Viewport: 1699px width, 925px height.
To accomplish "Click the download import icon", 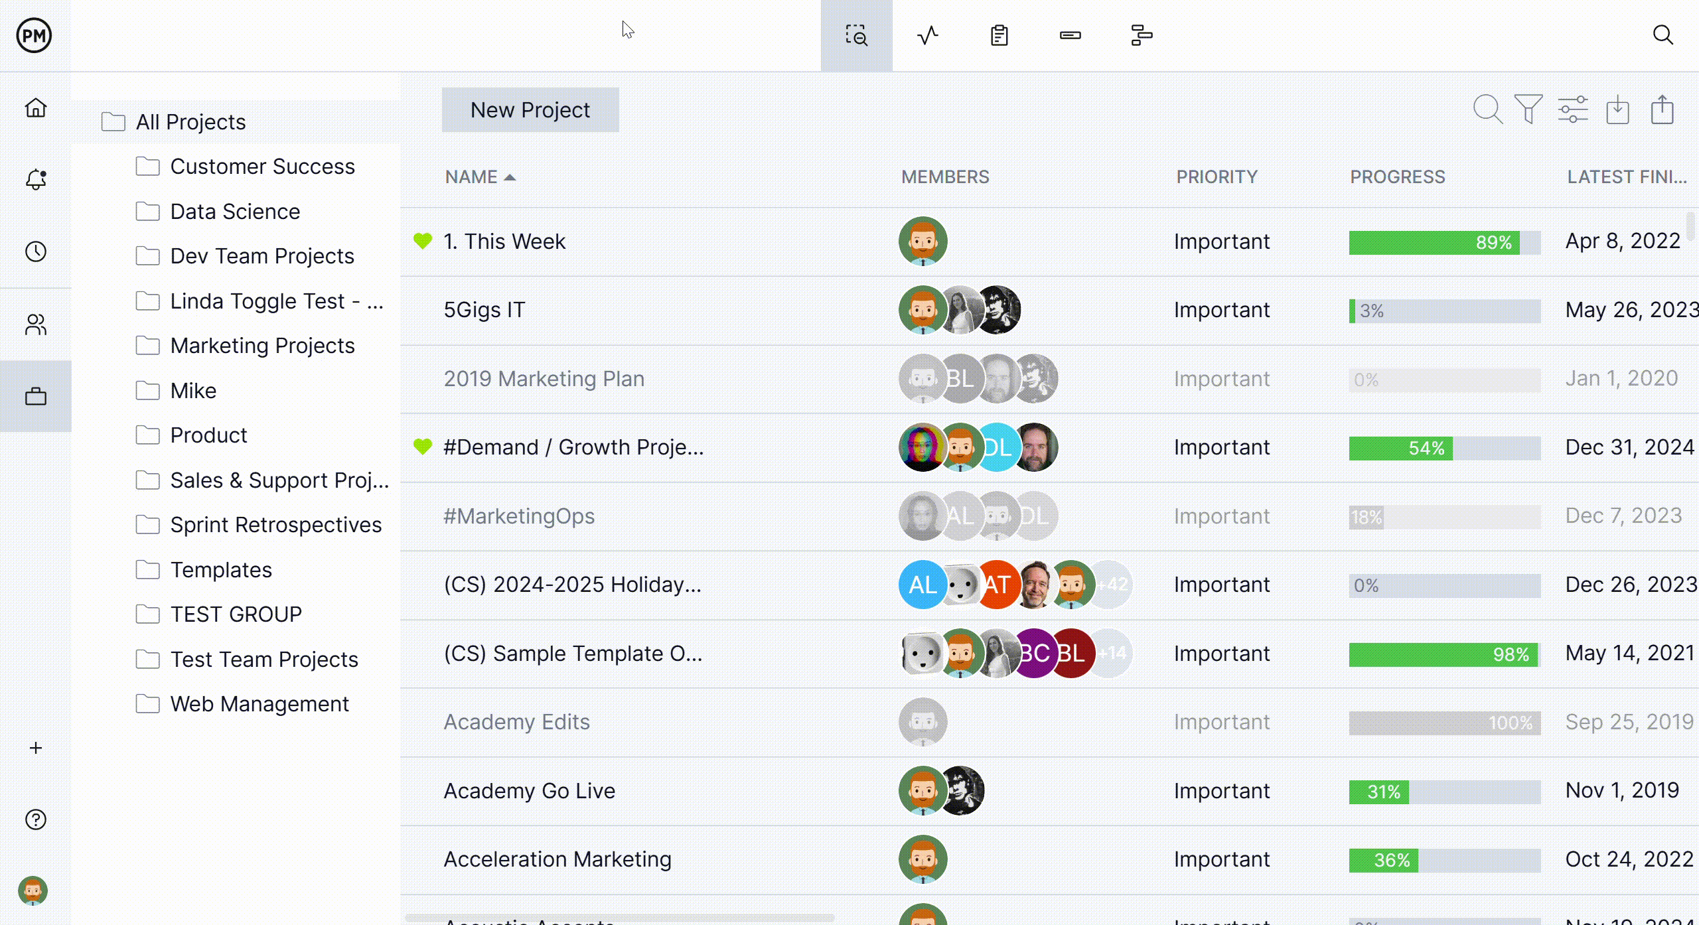I will click(x=1617, y=109).
